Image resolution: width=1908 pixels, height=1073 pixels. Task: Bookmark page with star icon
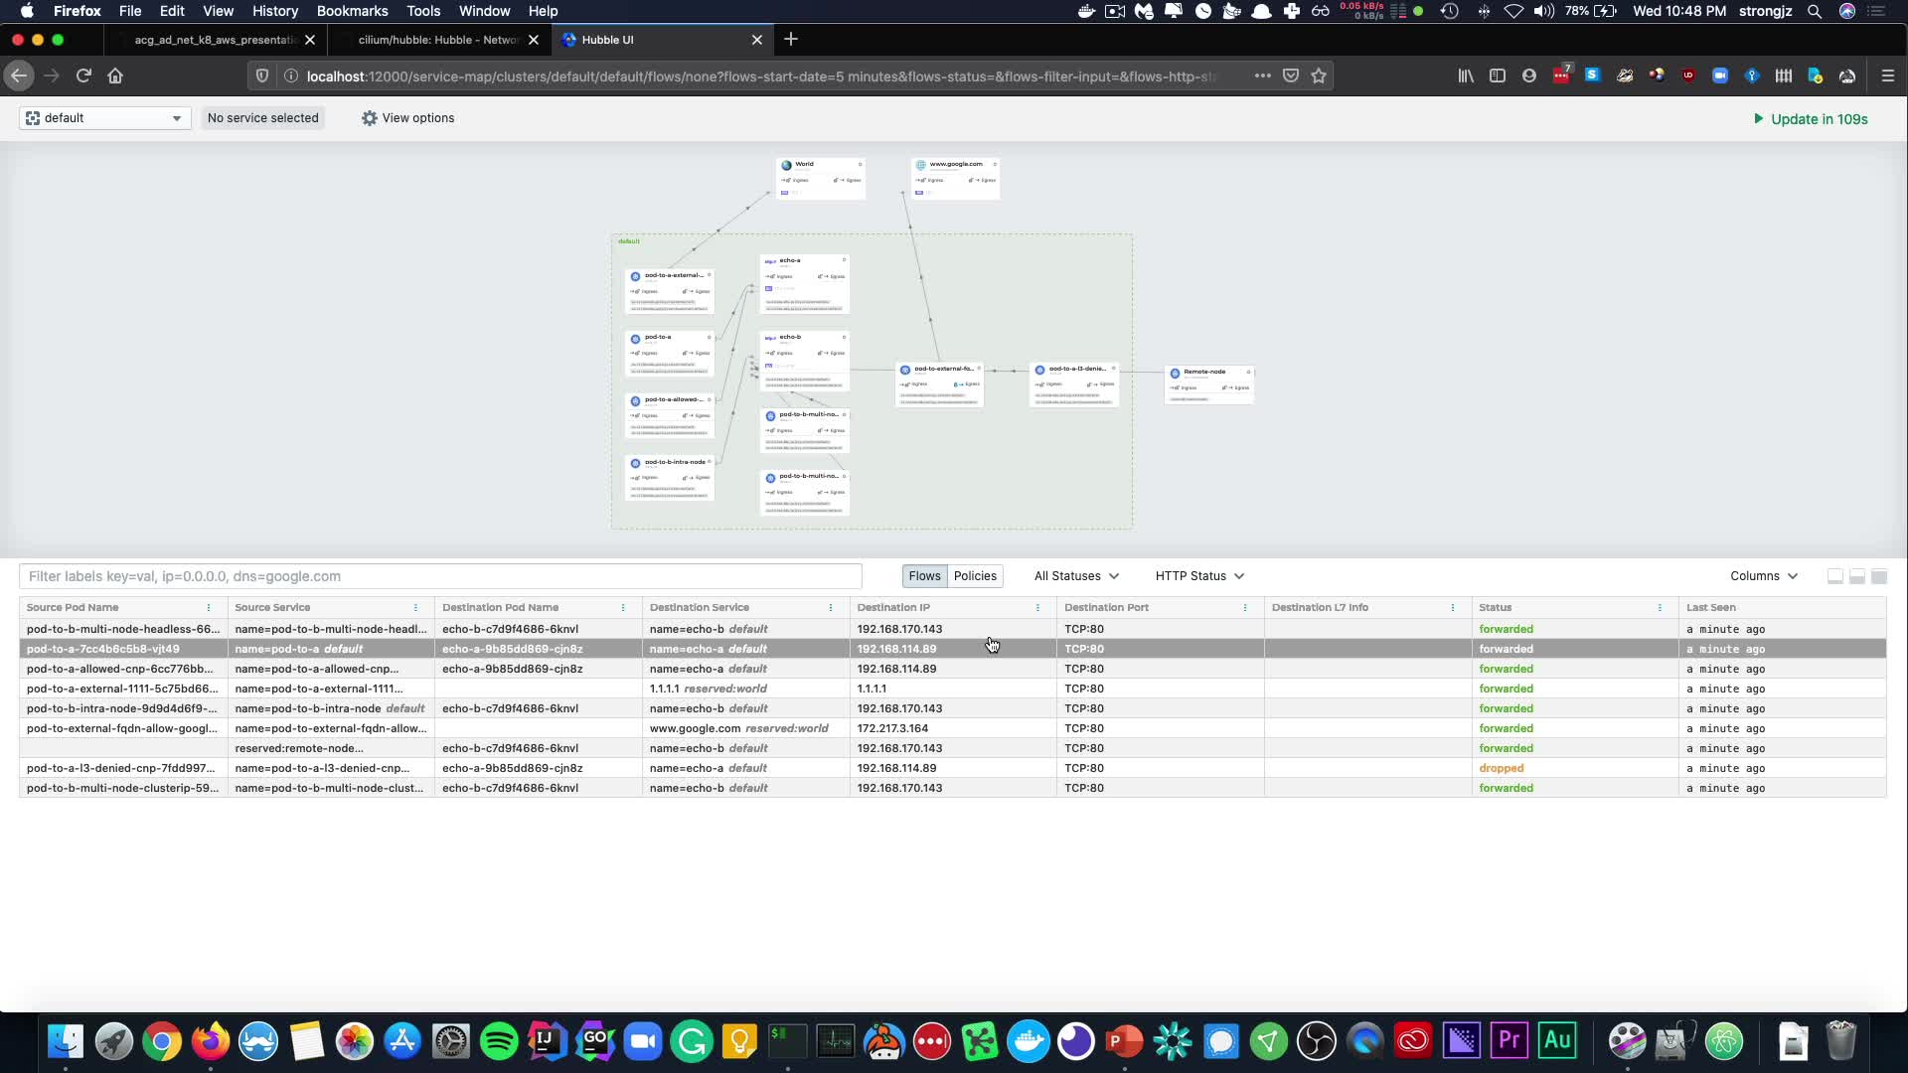(1319, 76)
